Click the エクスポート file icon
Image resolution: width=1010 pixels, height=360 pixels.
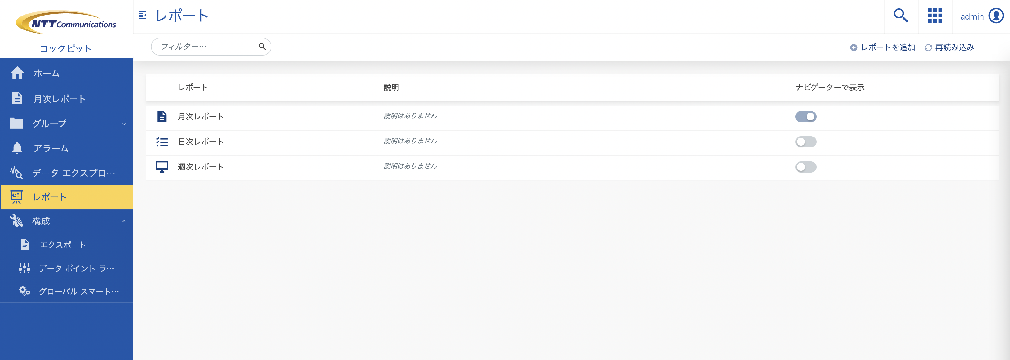pyautogui.click(x=25, y=245)
